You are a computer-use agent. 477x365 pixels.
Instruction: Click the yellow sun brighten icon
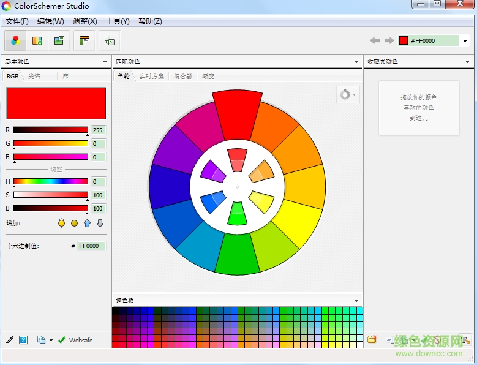coord(61,223)
